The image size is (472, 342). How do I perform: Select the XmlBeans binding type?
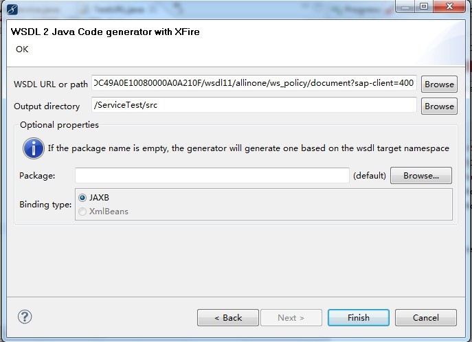(x=83, y=212)
